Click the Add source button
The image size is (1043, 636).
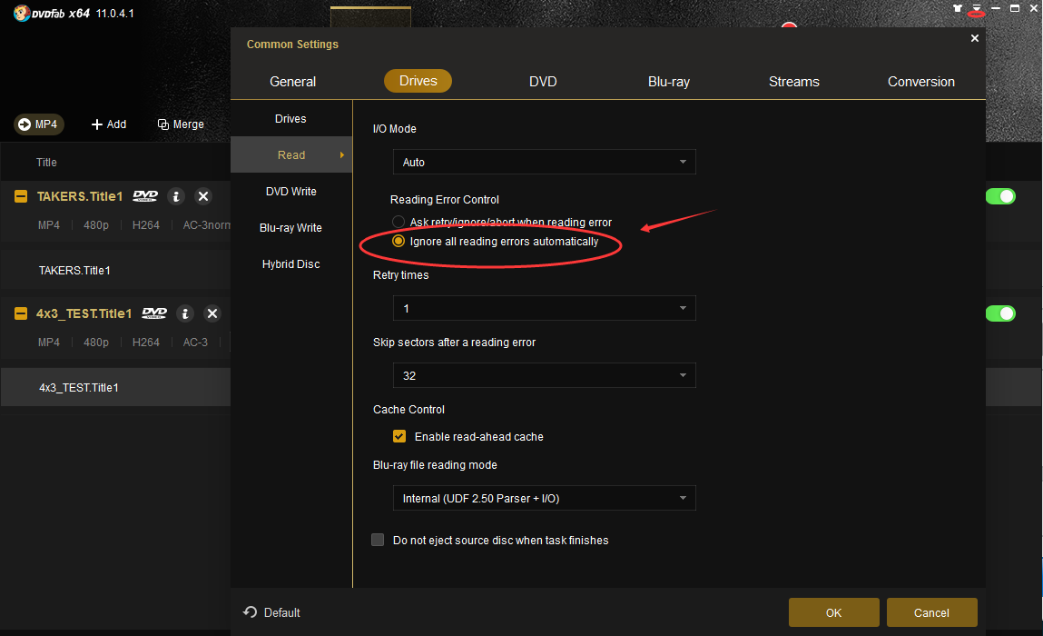(x=109, y=124)
